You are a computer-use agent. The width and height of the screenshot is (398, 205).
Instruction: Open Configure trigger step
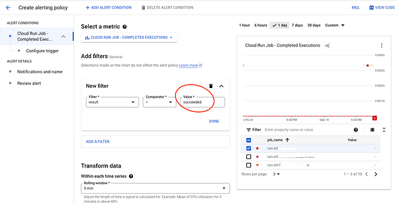(x=42, y=51)
